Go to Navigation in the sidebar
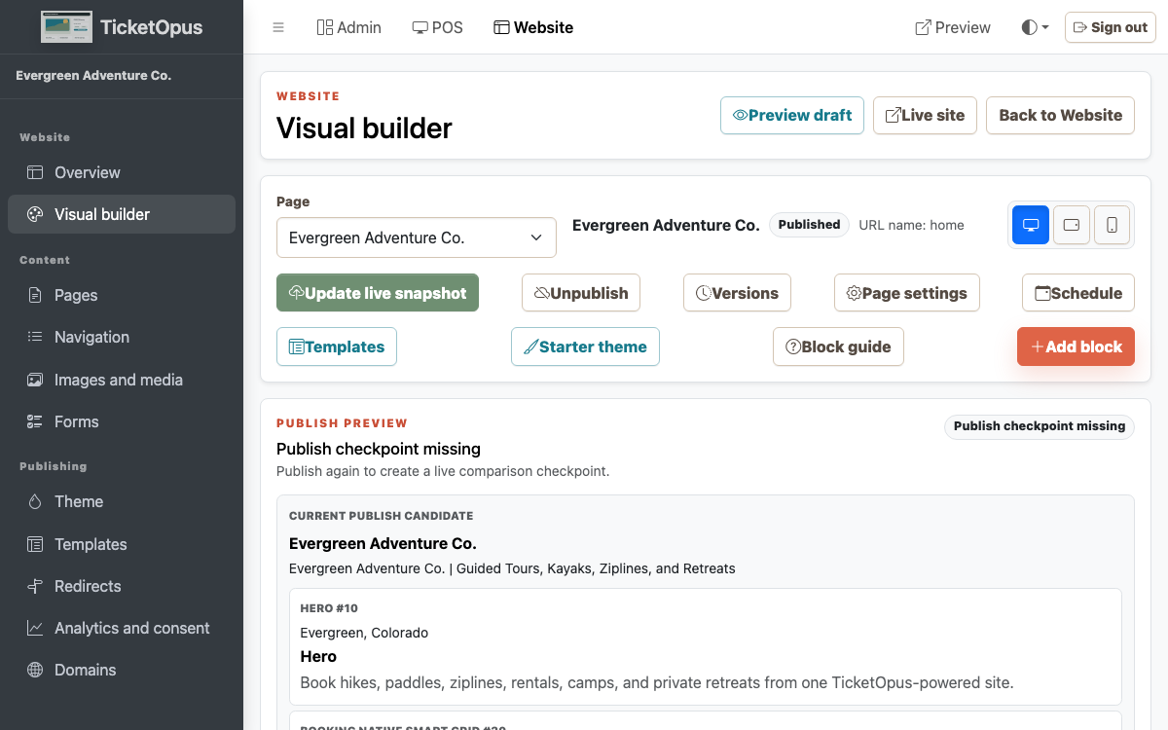1168x730 pixels. tap(122, 337)
